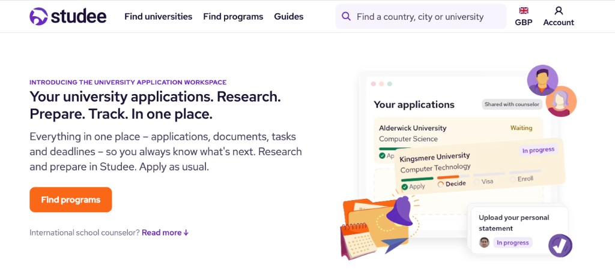
Task: Click the hero headline about university applications
Action: point(156,105)
